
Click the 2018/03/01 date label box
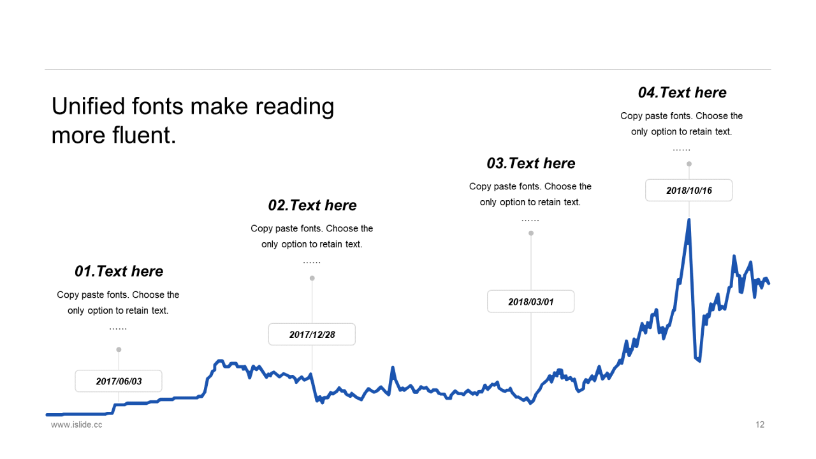pos(530,302)
